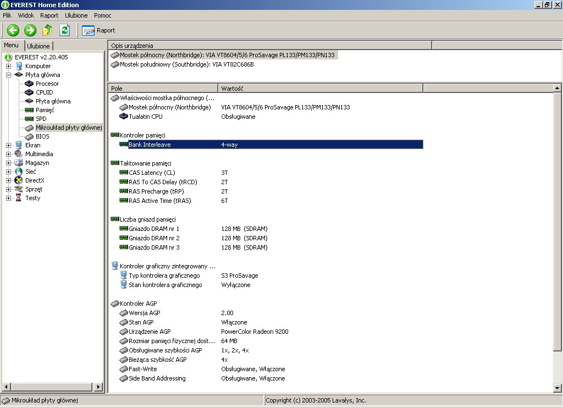Open the Widok menu
563x408 pixels.
click(26, 15)
